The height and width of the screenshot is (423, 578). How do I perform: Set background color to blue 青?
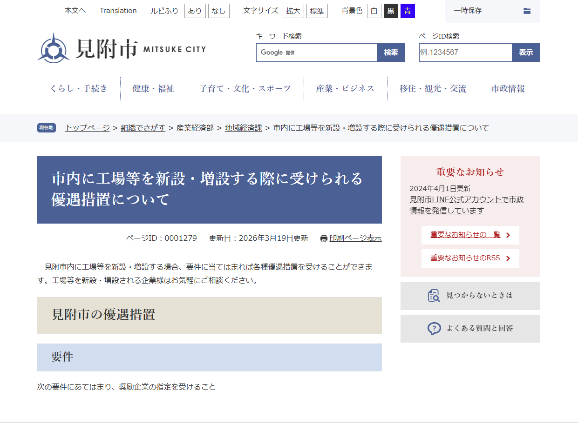tap(408, 11)
